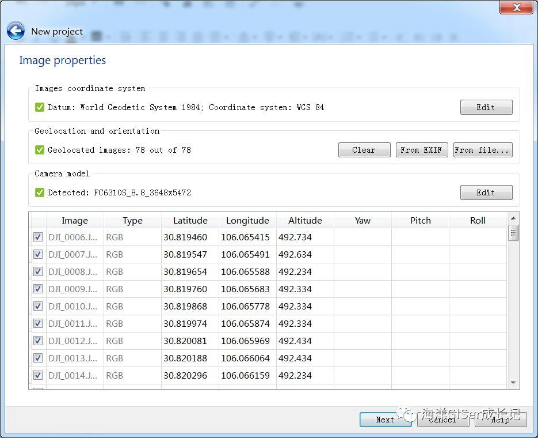Disable image DJI_0010

click(38, 306)
